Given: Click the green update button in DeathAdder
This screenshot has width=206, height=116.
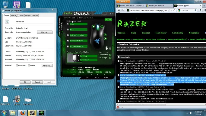Looking at the screenshot, I should pos(108,19).
